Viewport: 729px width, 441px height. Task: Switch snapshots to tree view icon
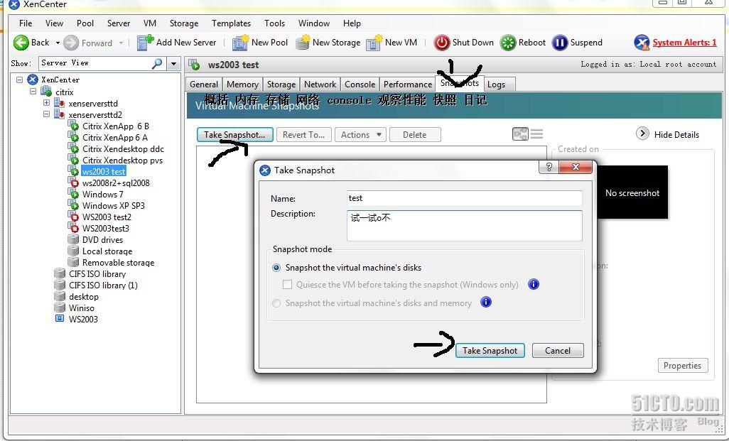520,134
